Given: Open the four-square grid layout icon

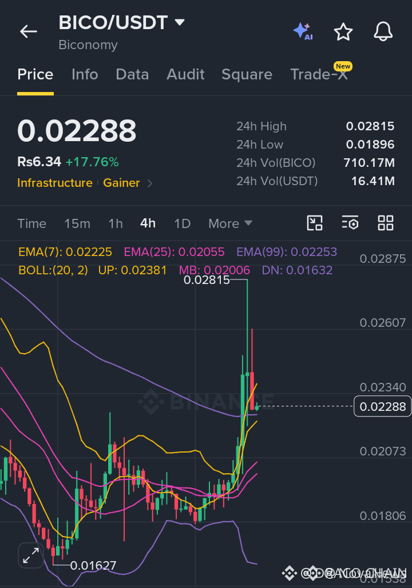Looking at the screenshot, I should [x=385, y=223].
